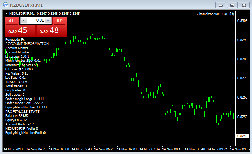
Task: Click the 14 Nov 2013 time label
Action: pos(13,149)
